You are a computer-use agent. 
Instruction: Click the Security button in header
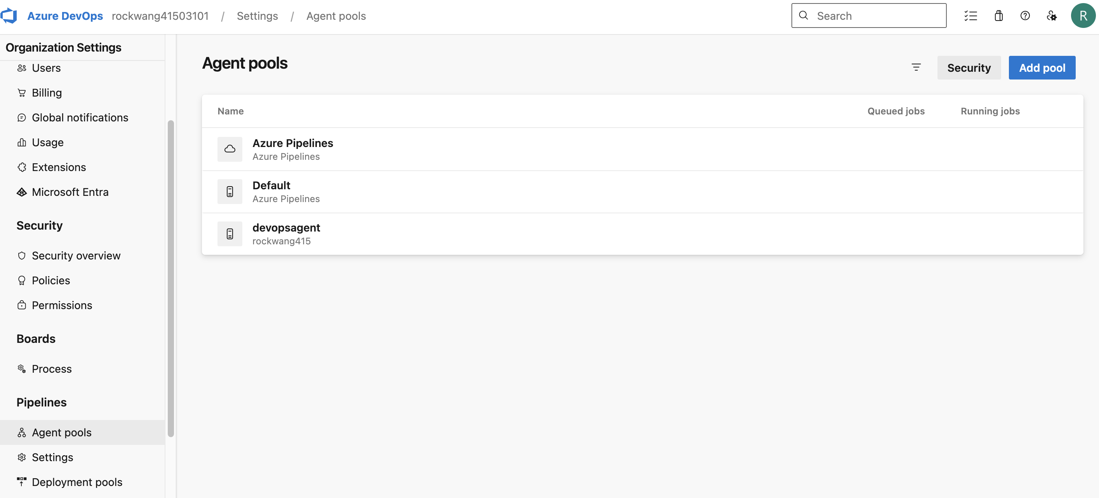[969, 67]
